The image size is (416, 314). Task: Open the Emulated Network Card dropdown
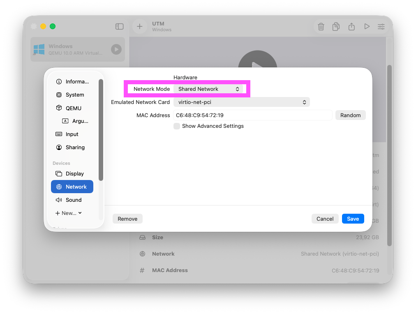[x=242, y=102]
